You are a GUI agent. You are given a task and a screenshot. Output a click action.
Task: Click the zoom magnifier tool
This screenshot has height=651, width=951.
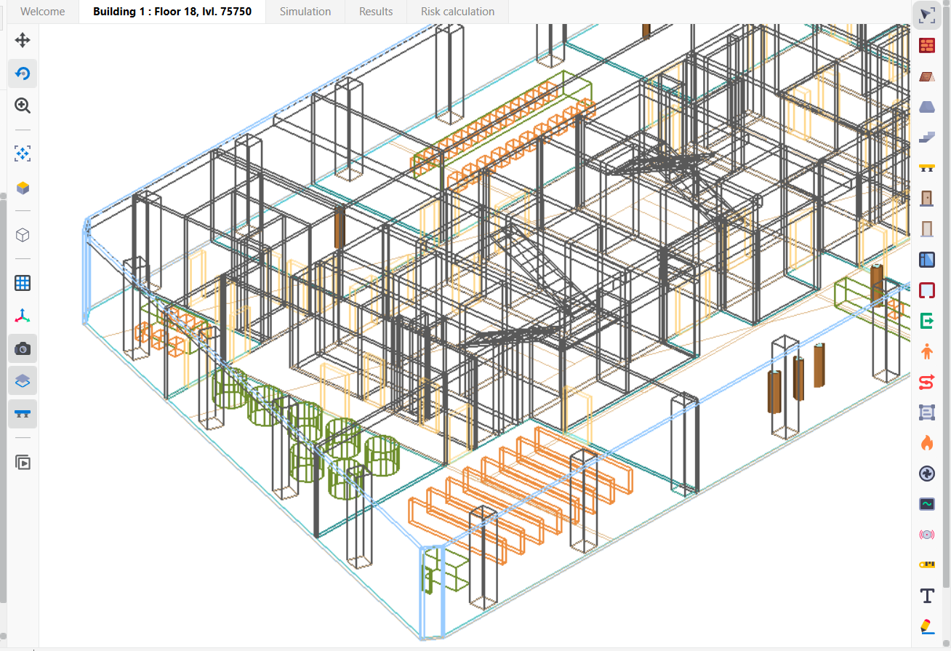[23, 105]
